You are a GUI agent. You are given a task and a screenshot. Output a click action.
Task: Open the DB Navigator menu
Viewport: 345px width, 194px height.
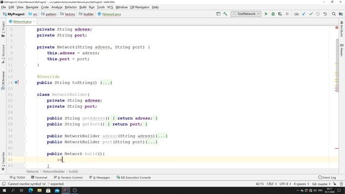click(140, 7)
